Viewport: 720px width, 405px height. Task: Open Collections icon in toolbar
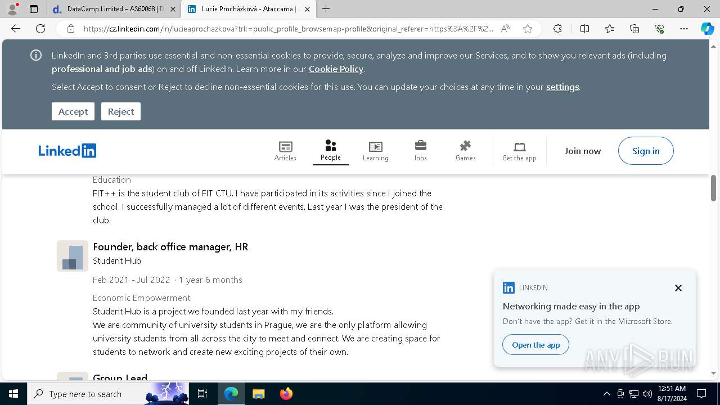click(634, 29)
